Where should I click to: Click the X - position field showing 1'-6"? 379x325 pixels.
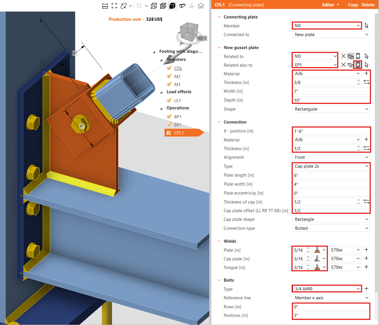coord(331,131)
